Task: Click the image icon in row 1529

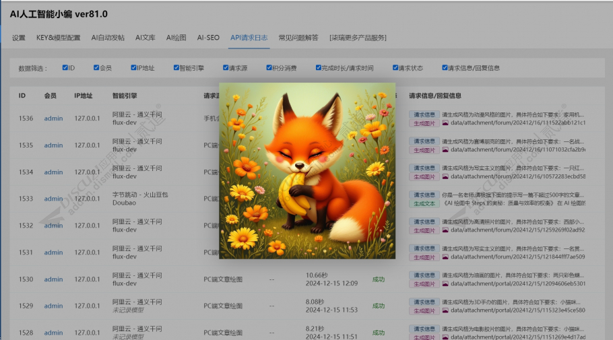Action: pos(445,310)
